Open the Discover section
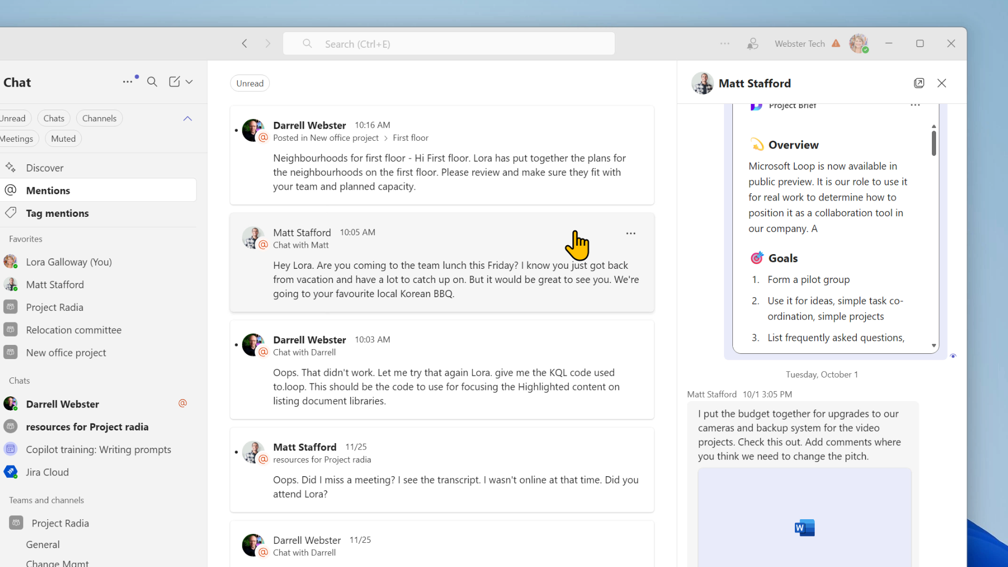This screenshot has height=567, width=1008. 45,167
